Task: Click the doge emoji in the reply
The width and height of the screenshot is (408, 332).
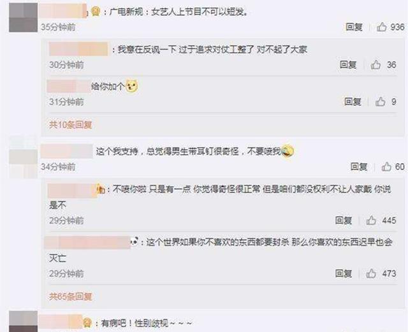Action: tap(132, 86)
